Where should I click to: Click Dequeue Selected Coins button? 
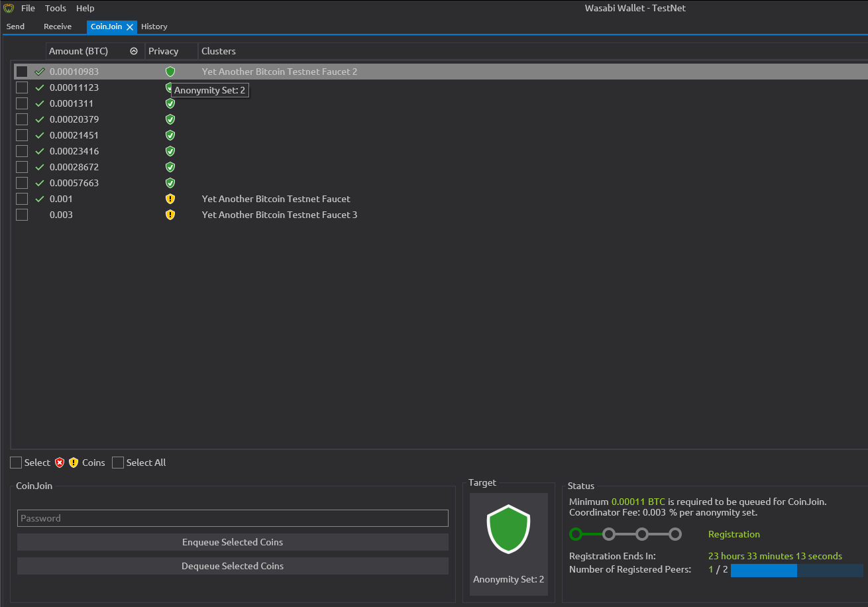pyautogui.click(x=233, y=566)
